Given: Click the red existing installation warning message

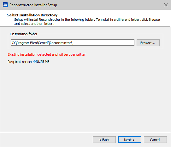Looking at the screenshot, I should tap(47, 54).
